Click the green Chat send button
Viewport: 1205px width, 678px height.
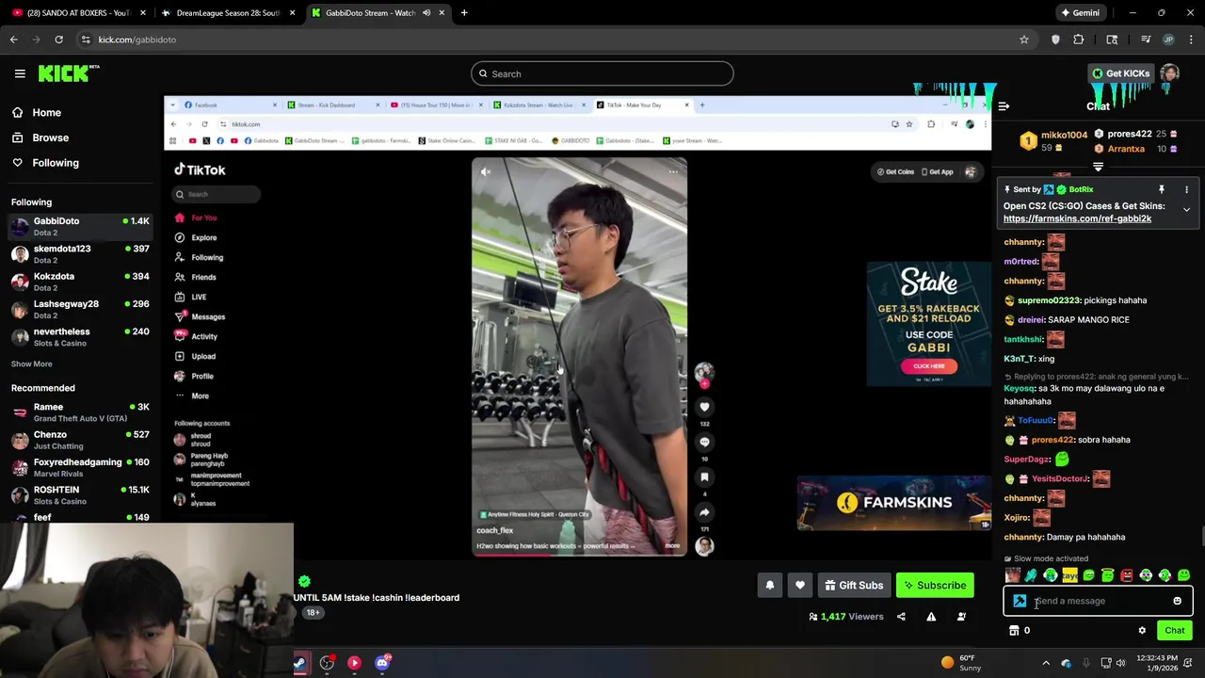[1174, 631]
